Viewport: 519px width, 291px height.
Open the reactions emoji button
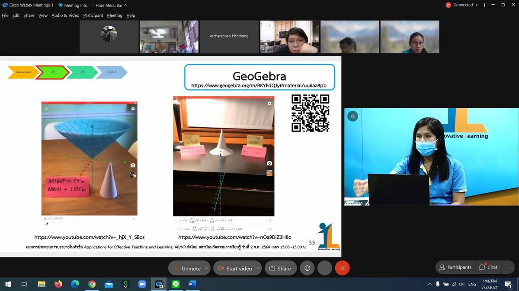pyautogui.click(x=307, y=268)
